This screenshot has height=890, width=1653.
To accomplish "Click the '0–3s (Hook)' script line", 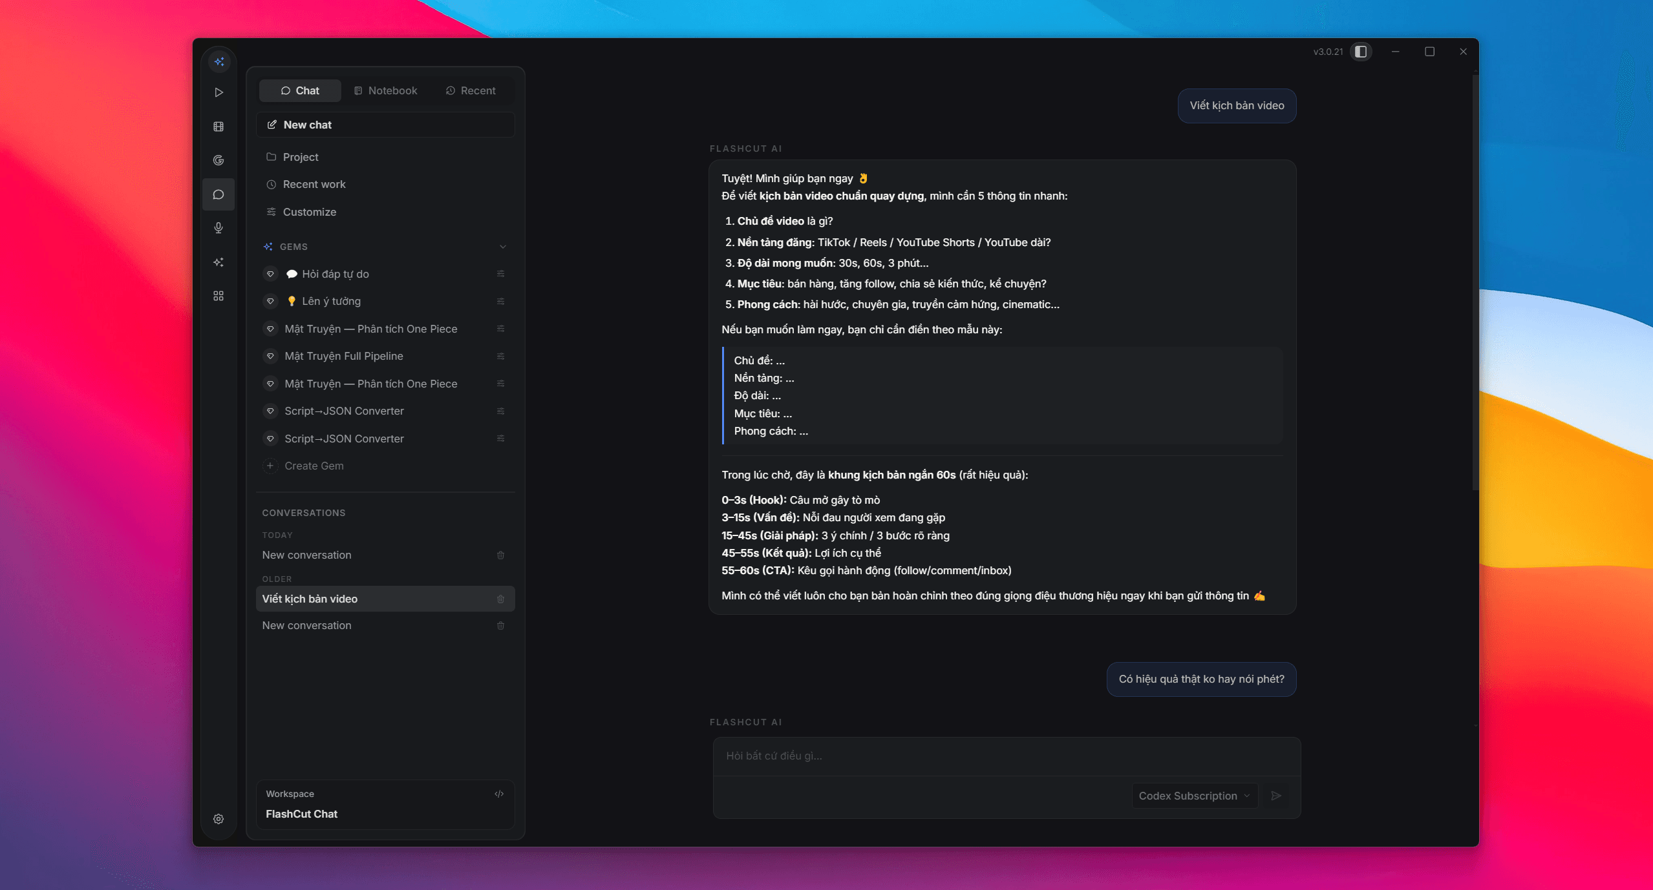I will point(800,500).
